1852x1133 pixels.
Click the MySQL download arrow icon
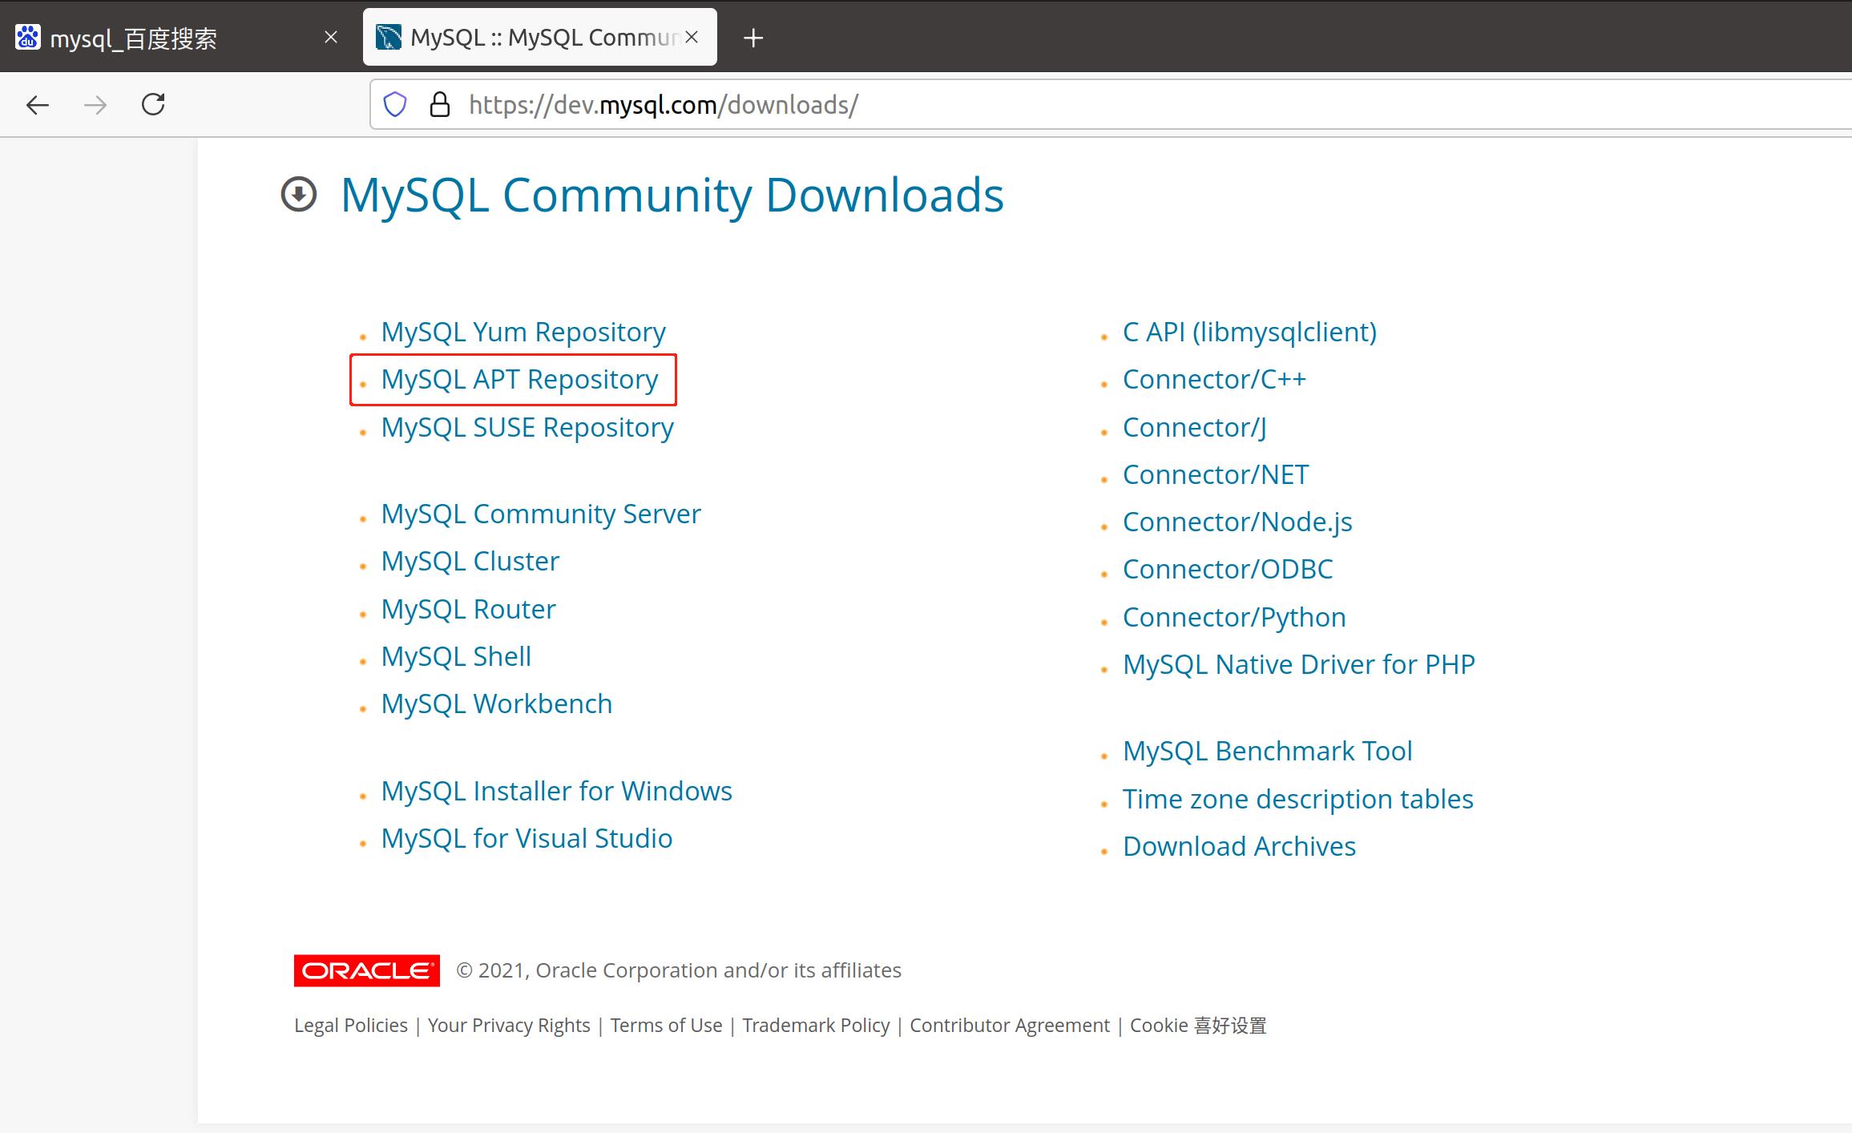301,193
